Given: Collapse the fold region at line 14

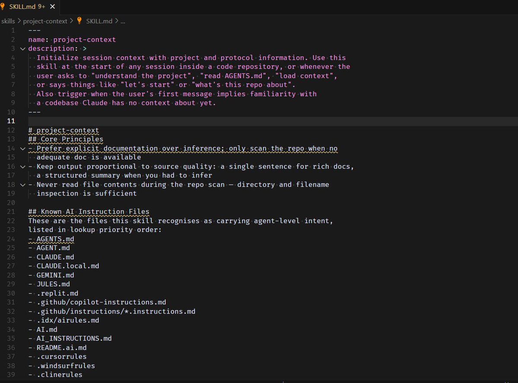Looking at the screenshot, I should point(22,148).
